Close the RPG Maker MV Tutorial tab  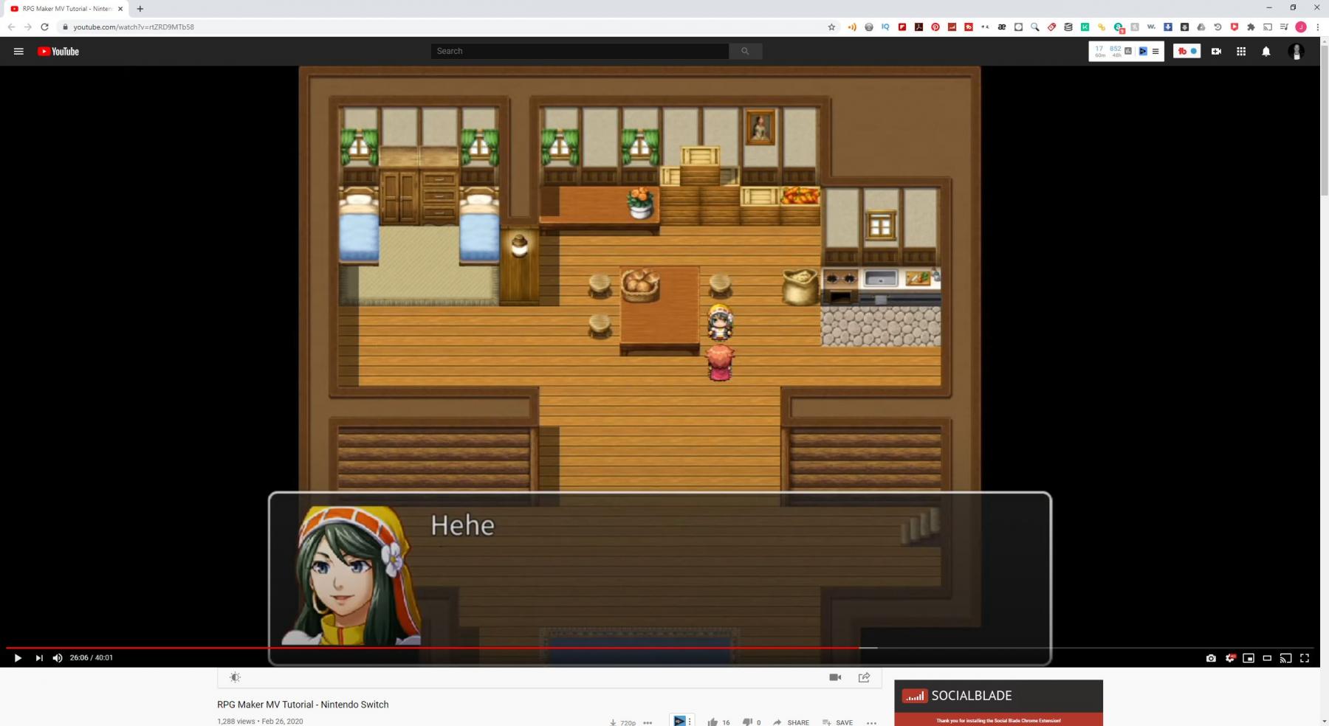click(120, 9)
